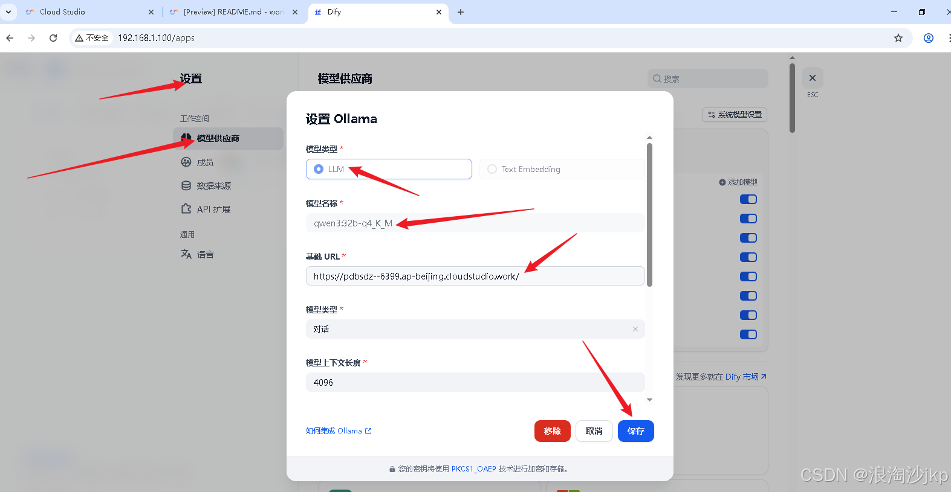951x492 pixels.
Task: Click the 数据来源 database icon
Action: tap(186, 185)
